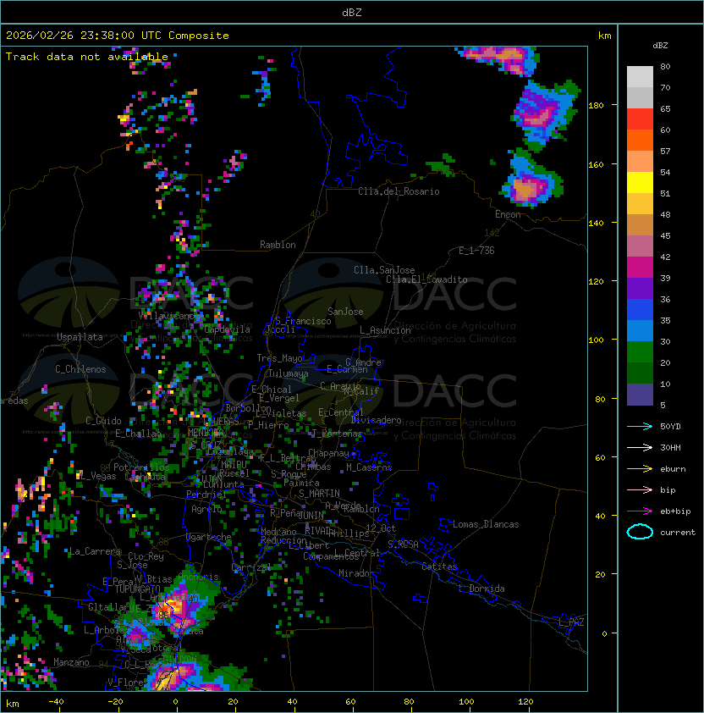Image resolution: width=704 pixels, height=713 pixels.
Task: Click the '-40' tick on the bottom axis
Action: (x=56, y=702)
